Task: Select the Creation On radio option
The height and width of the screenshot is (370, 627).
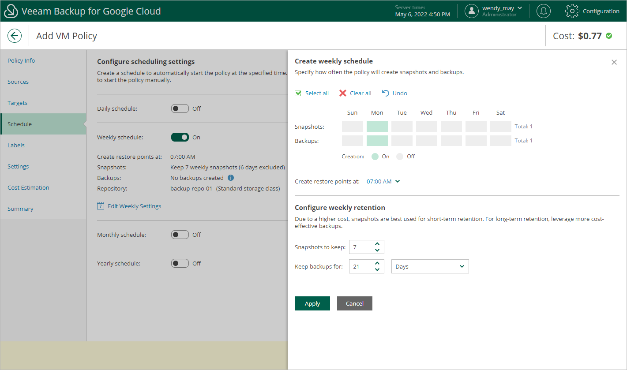Action: (x=375, y=157)
